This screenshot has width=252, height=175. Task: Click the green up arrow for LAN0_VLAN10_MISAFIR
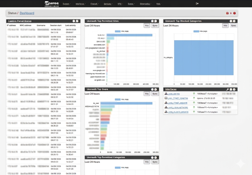[194, 112]
